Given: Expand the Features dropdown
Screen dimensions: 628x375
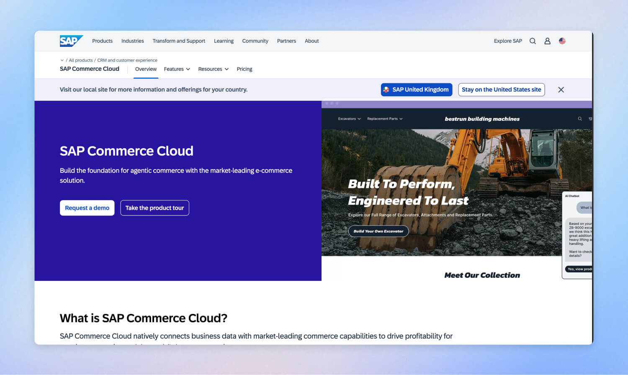Looking at the screenshot, I should (x=177, y=69).
